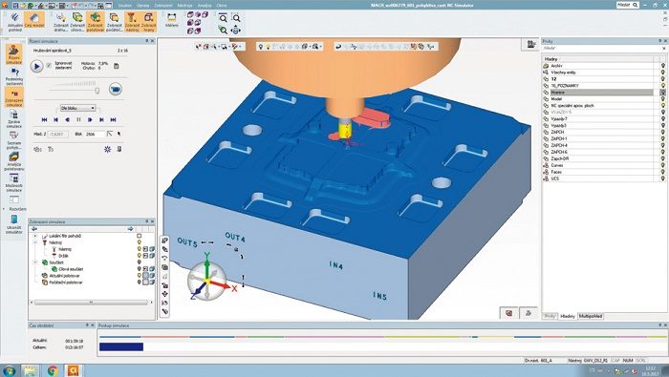This screenshot has height=377, width=669.
Task: Click the large Play simulation button
Action: (x=36, y=67)
